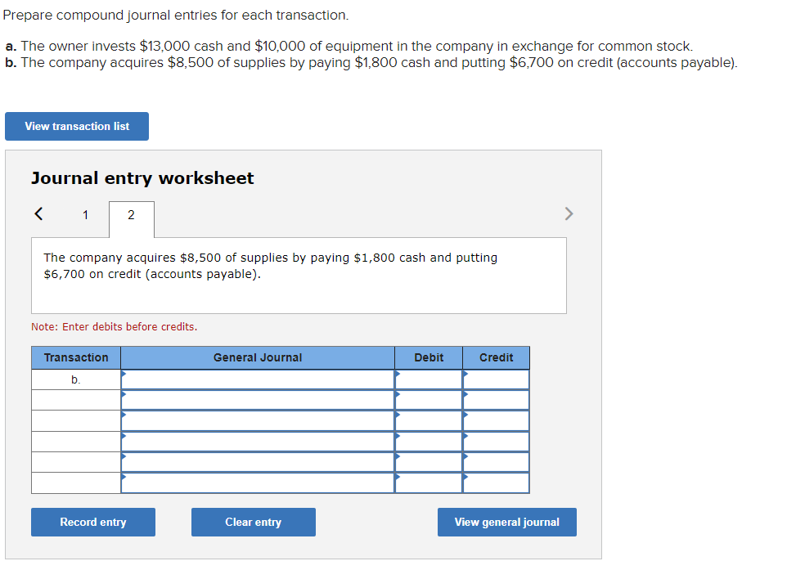Click Clear entry to reset the worksheet
Screen dimensions: 796x579
[x=253, y=522]
